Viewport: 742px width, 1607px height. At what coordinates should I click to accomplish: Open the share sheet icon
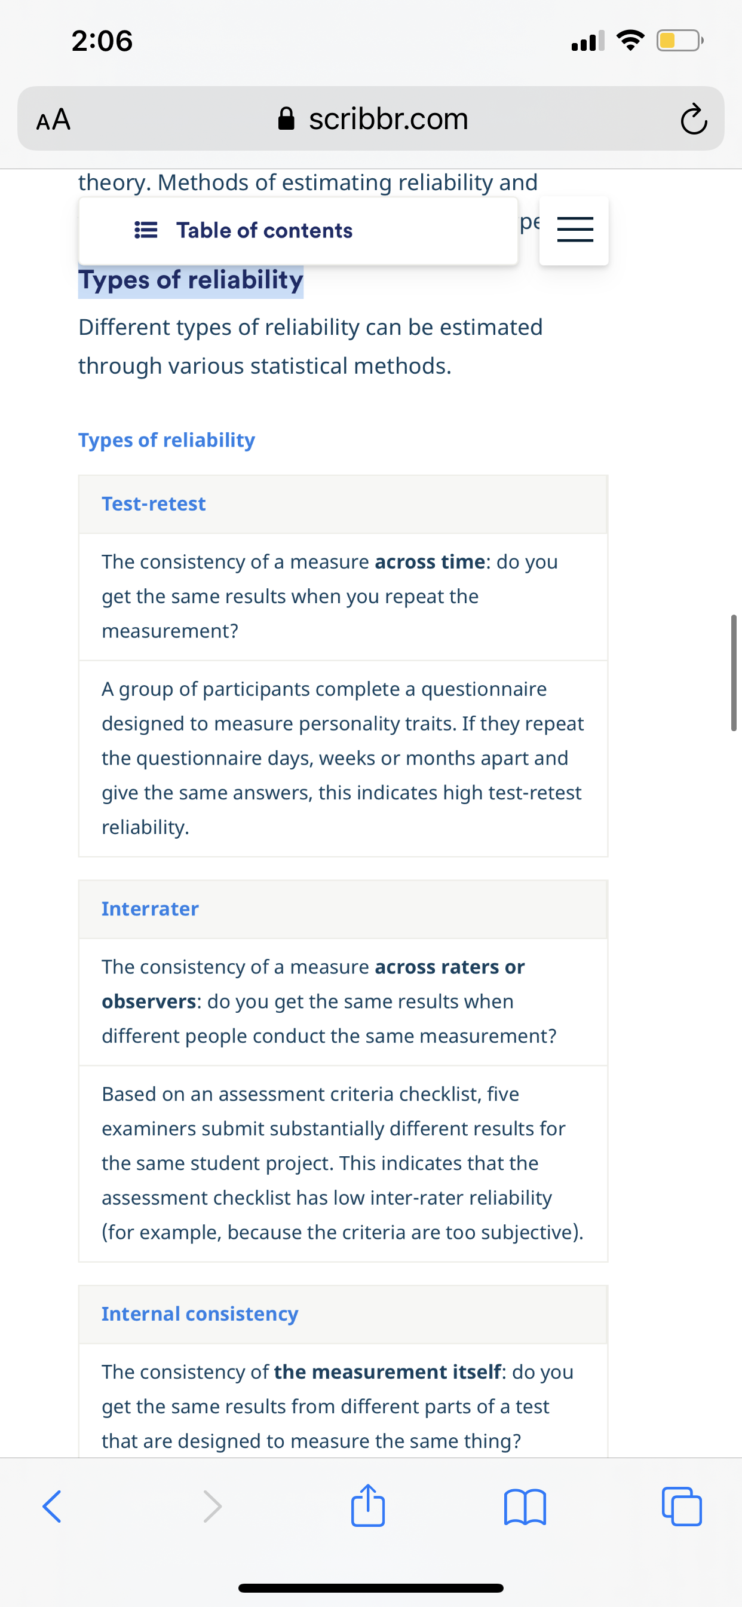coord(368,1504)
